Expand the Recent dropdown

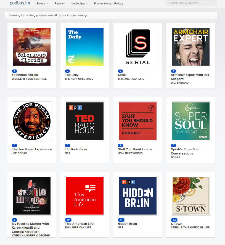[59, 4]
